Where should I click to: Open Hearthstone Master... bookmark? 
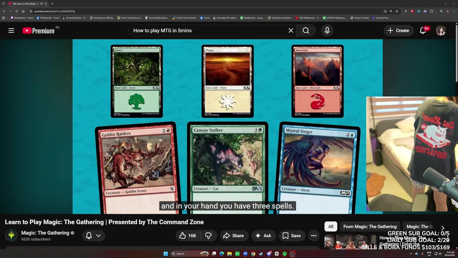[280, 18]
